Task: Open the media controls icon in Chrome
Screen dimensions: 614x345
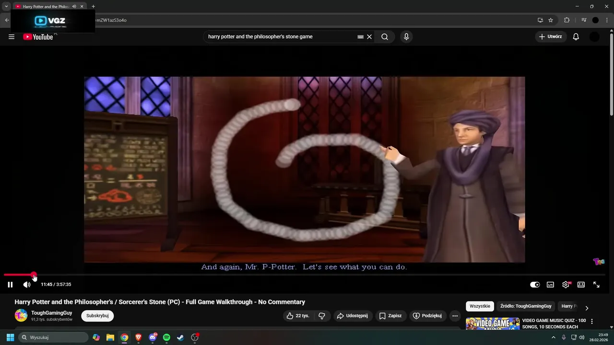Action: pos(584,20)
